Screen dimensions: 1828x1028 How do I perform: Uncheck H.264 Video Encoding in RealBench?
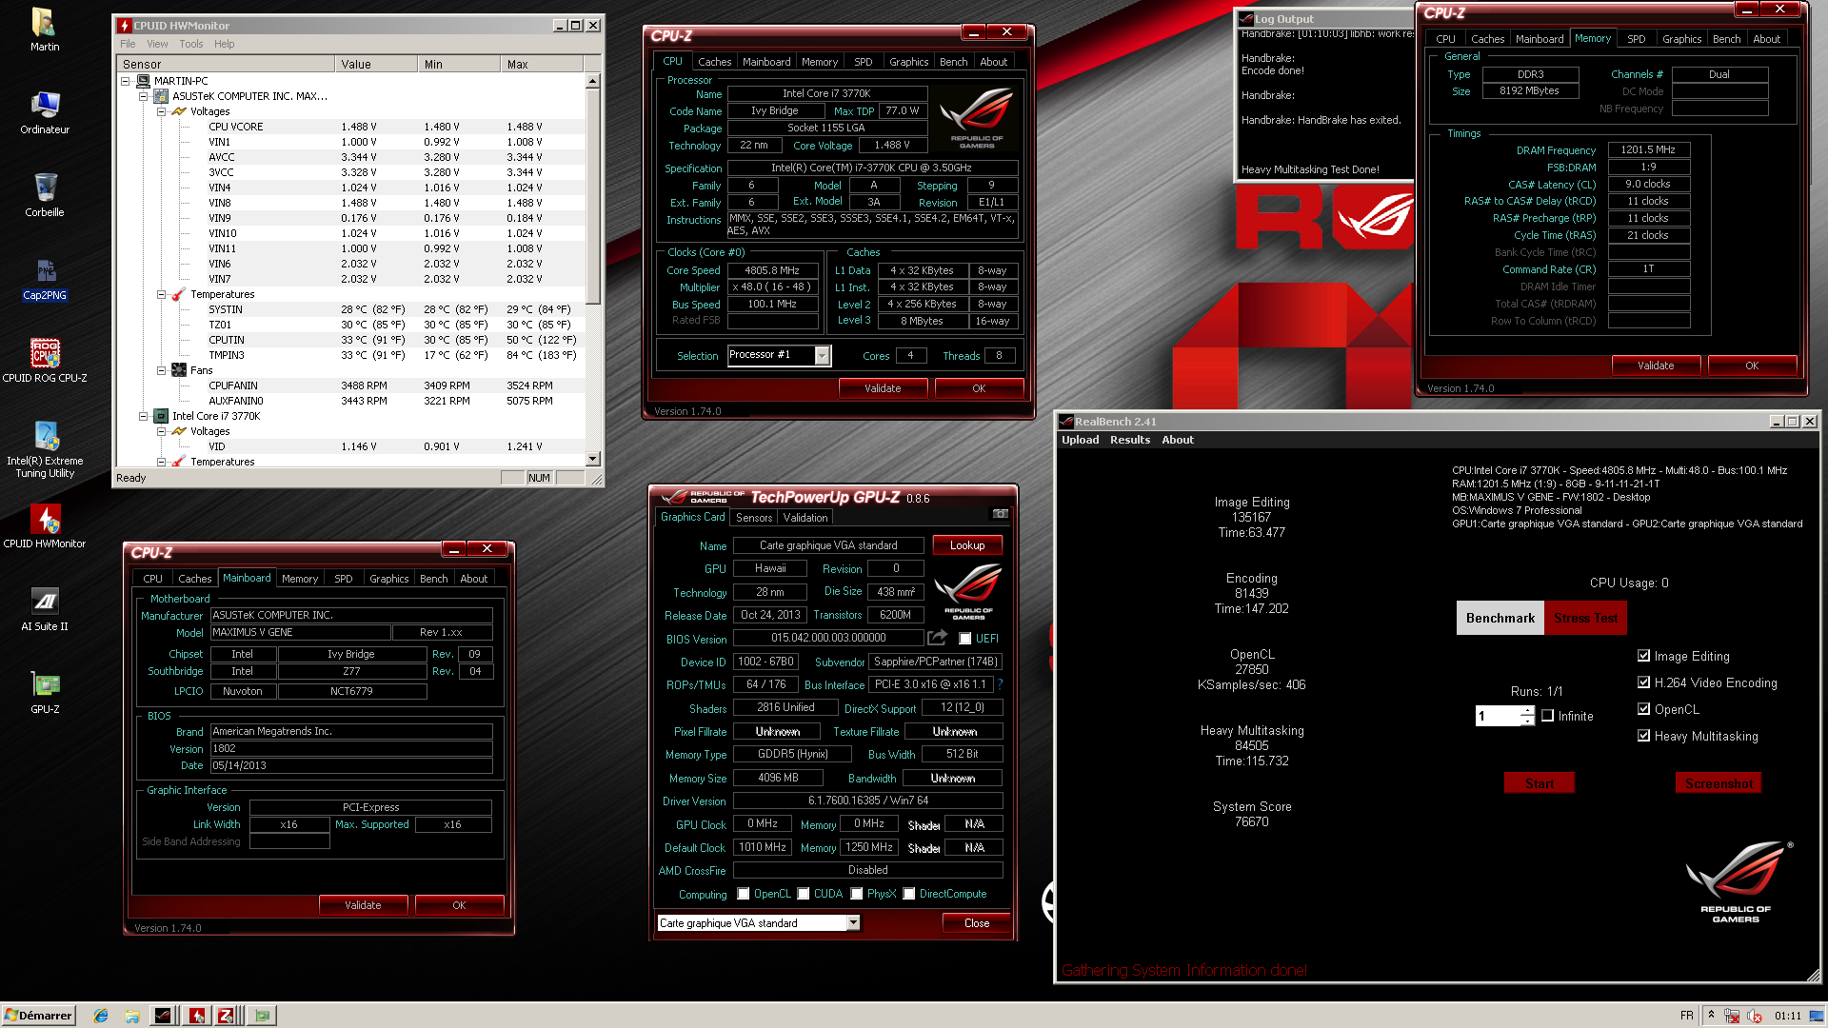[x=1643, y=682]
